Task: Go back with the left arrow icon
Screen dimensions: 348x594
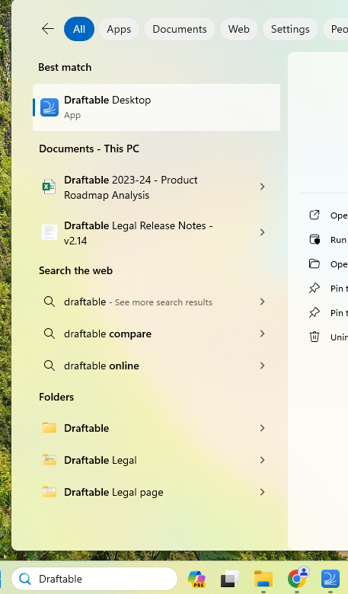Action: [48, 29]
